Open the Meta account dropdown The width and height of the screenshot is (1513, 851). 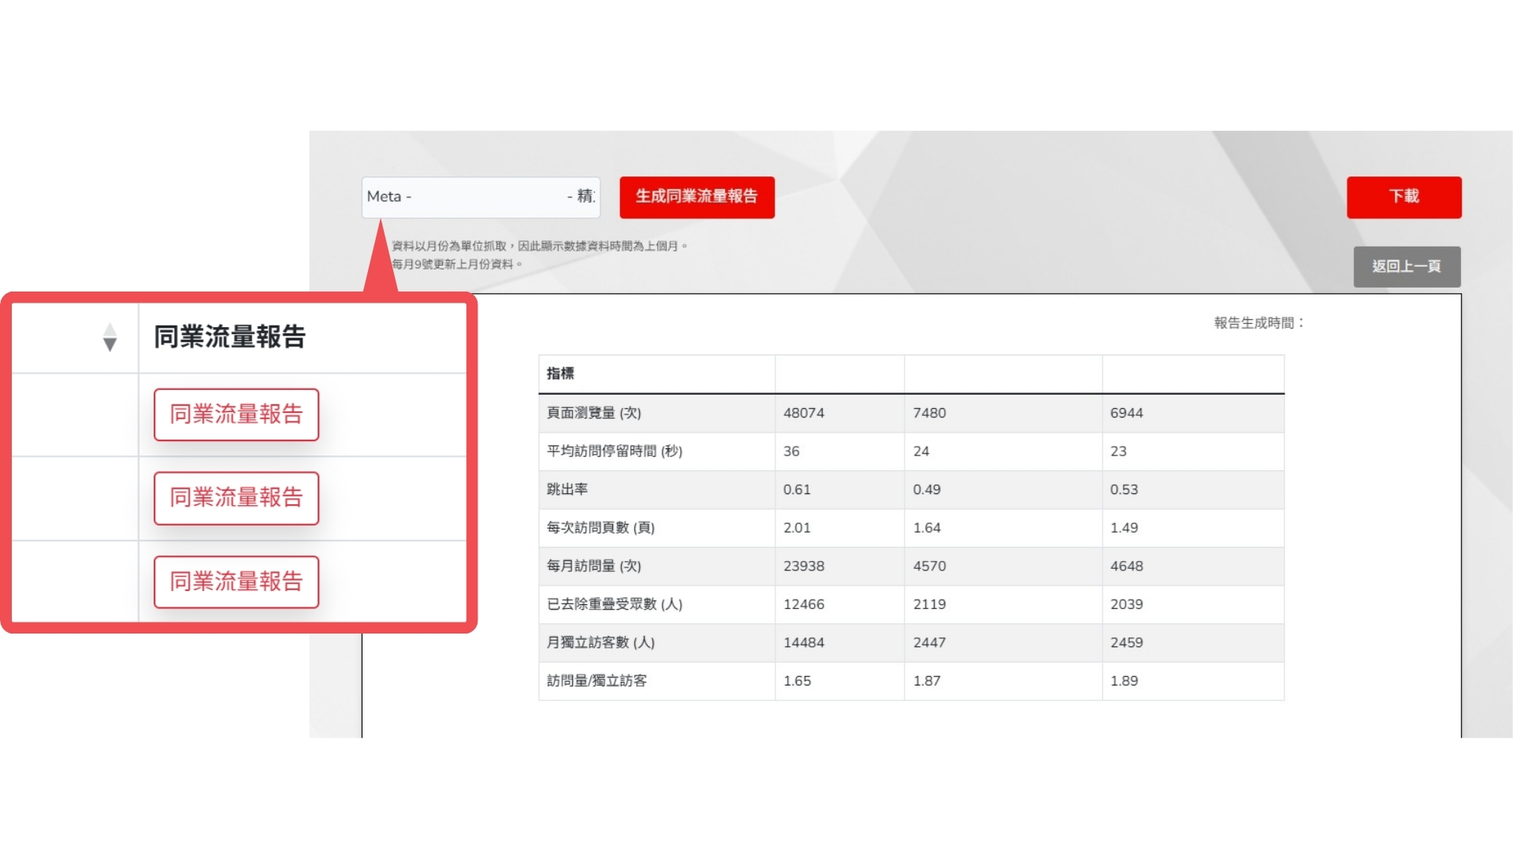(x=481, y=197)
